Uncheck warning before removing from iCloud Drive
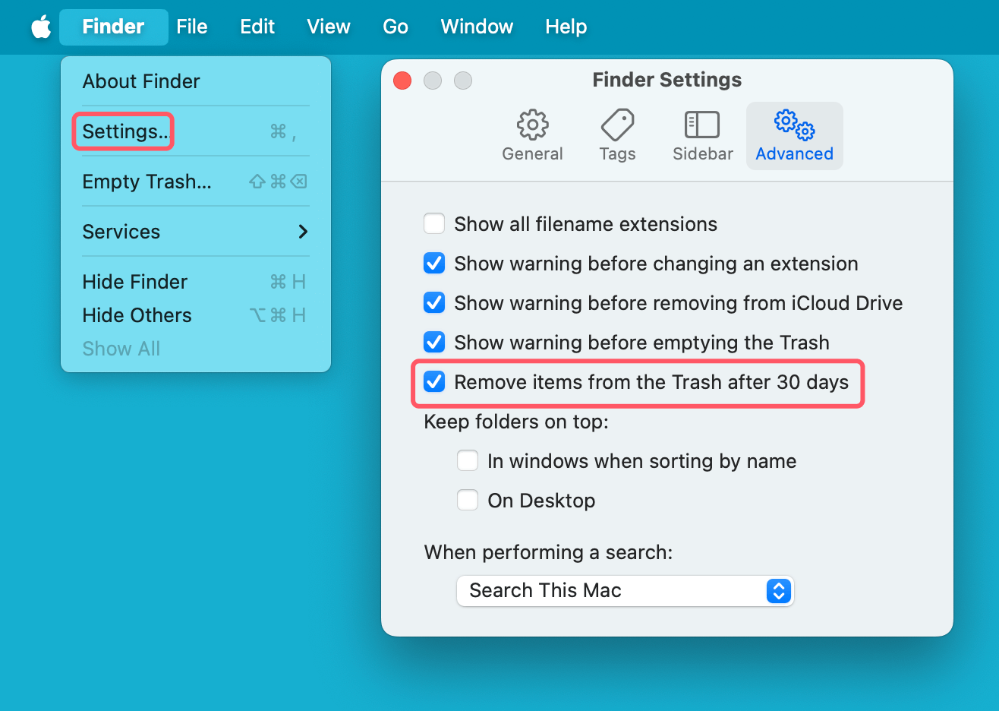Viewport: 999px width, 711px height. [x=433, y=302]
